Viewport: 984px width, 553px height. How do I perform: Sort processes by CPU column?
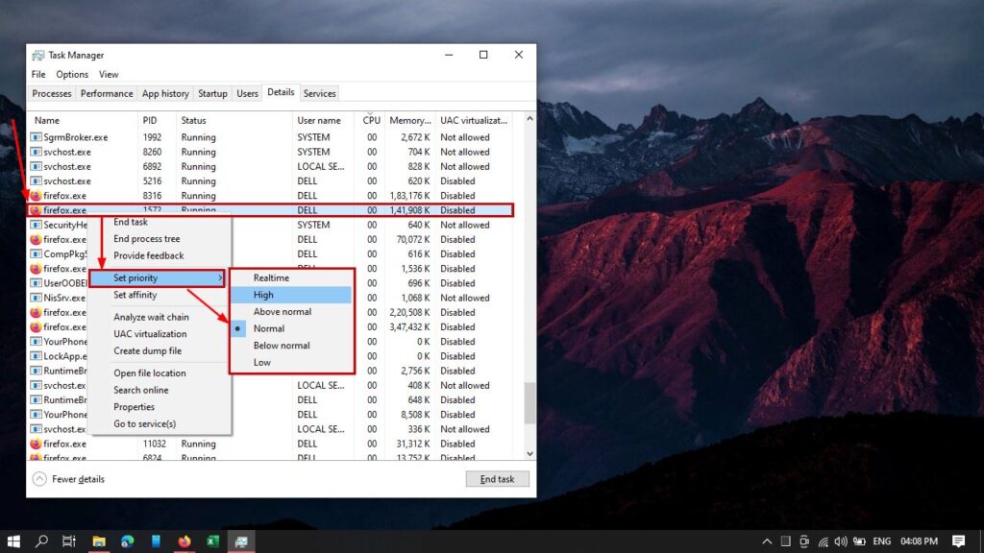coord(370,120)
